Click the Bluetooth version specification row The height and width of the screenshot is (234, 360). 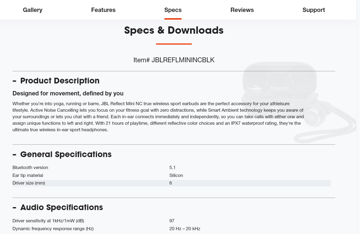171,167
